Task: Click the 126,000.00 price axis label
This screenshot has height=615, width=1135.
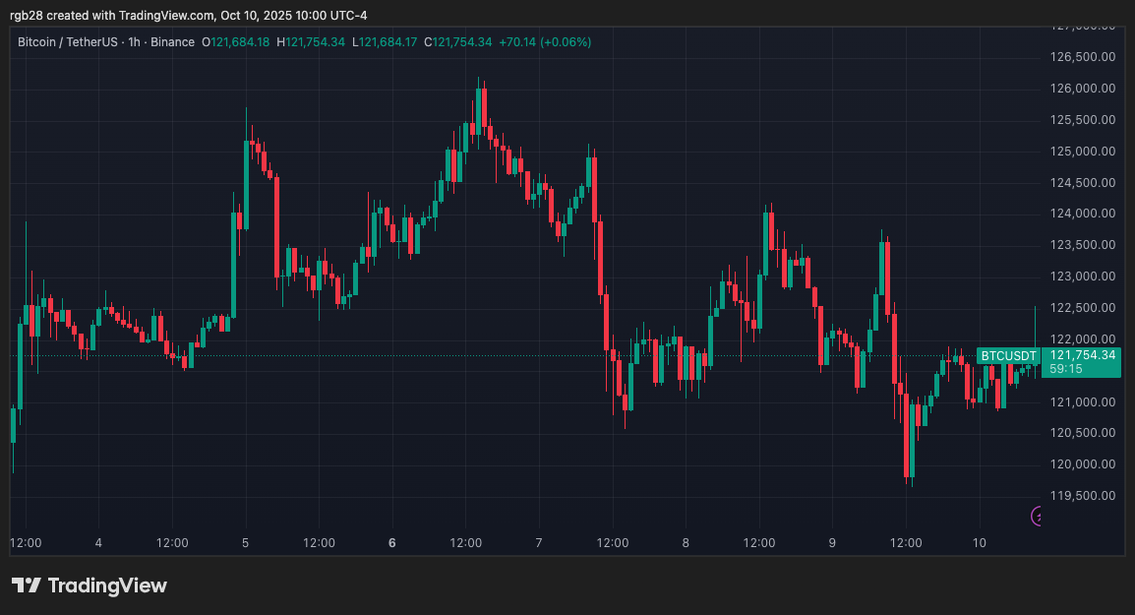Action: [x=1082, y=89]
